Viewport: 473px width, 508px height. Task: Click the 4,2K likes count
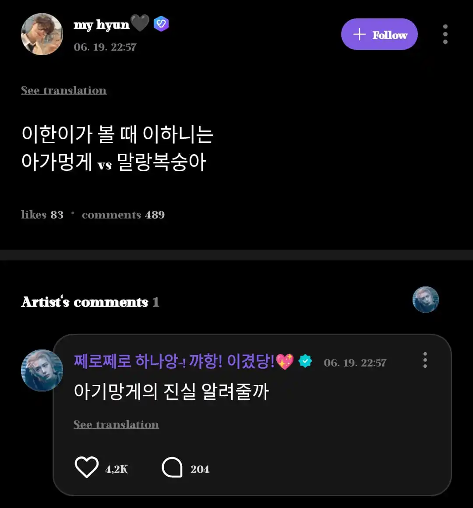116,469
